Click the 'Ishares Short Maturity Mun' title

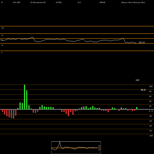click(x=133, y=2)
